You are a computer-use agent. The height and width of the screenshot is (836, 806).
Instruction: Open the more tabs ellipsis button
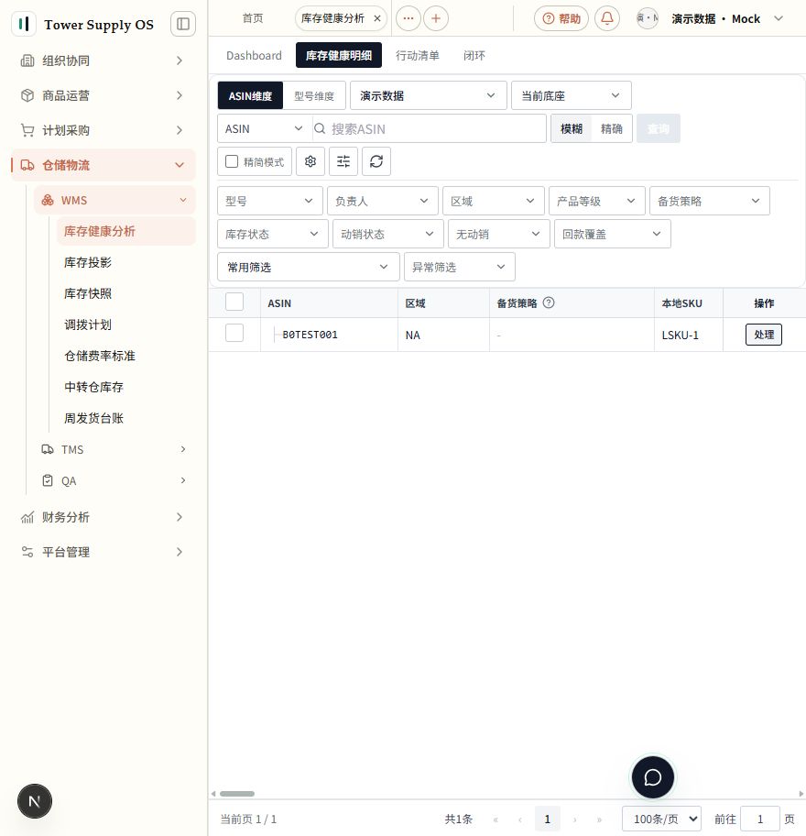(x=408, y=18)
